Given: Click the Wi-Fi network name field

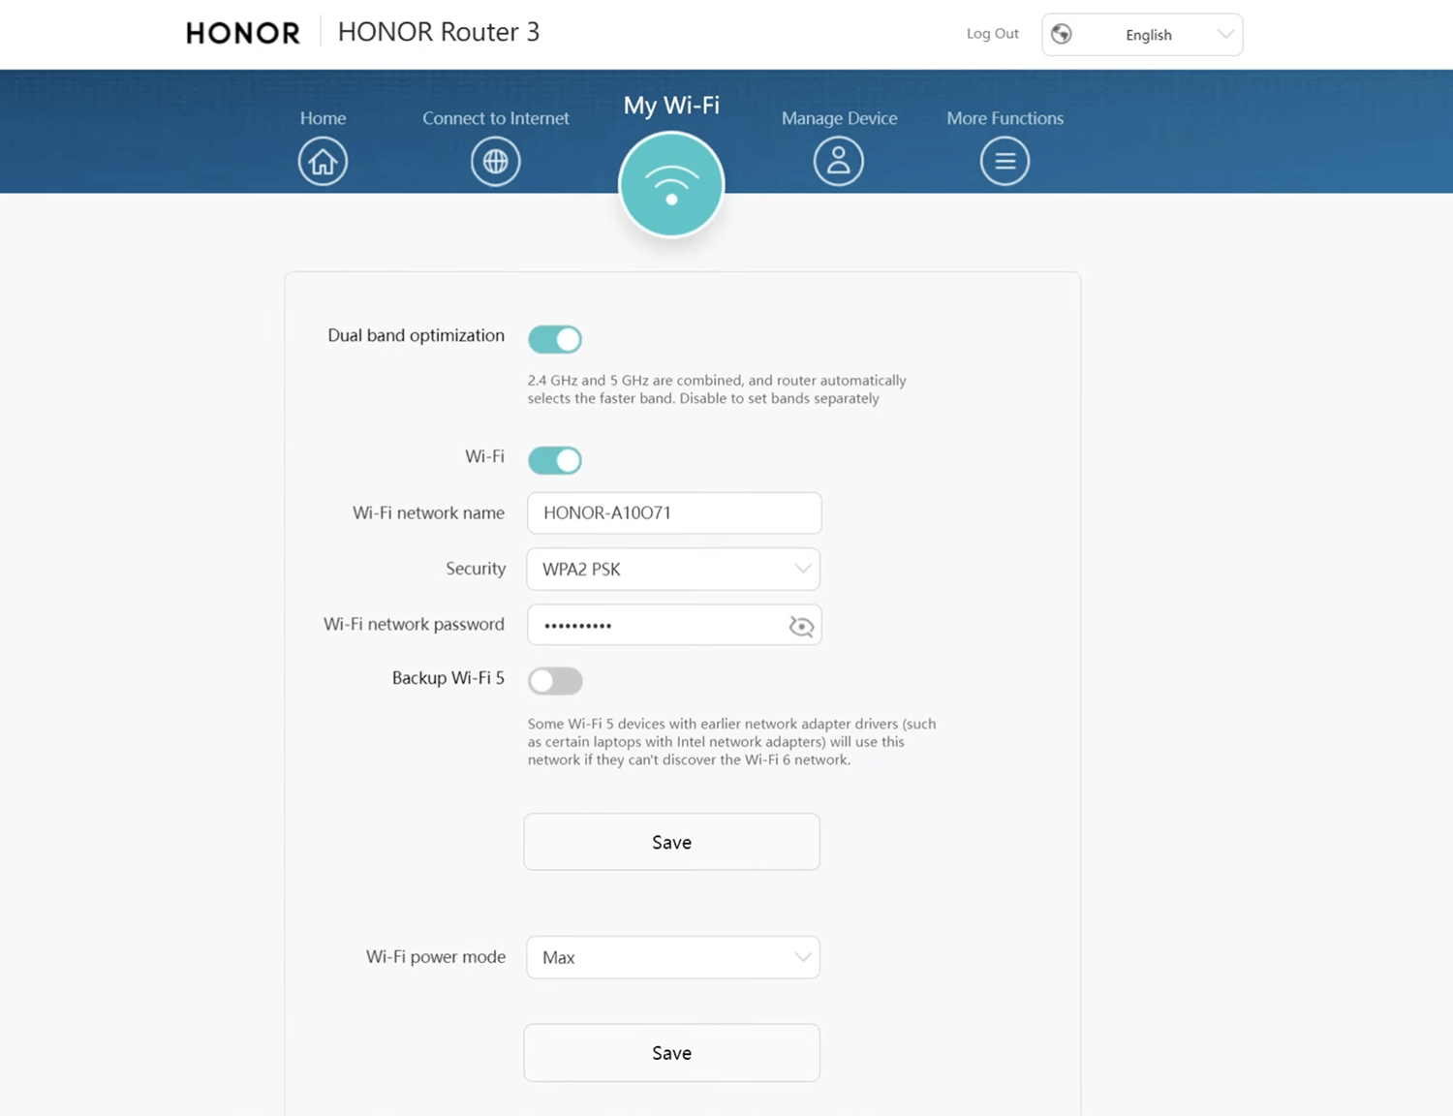Looking at the screenshot, I should 674,513.
